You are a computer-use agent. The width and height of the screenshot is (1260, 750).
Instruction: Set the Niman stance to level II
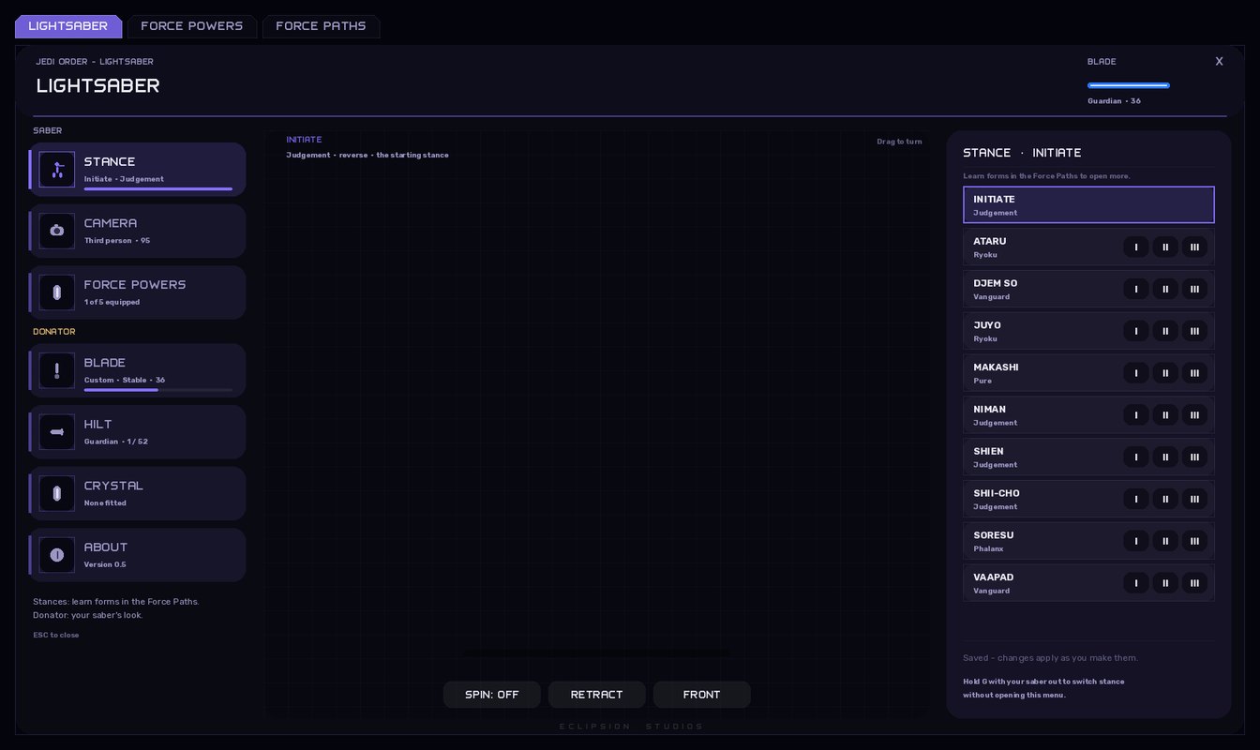[x=1165, y=415]
